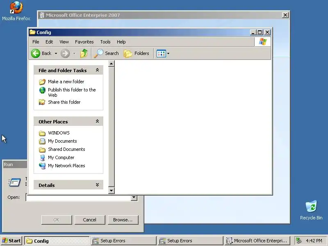The image size is (328, 246).
Task: Click the green Back arrow icon
Action: [x=36, y=53]
